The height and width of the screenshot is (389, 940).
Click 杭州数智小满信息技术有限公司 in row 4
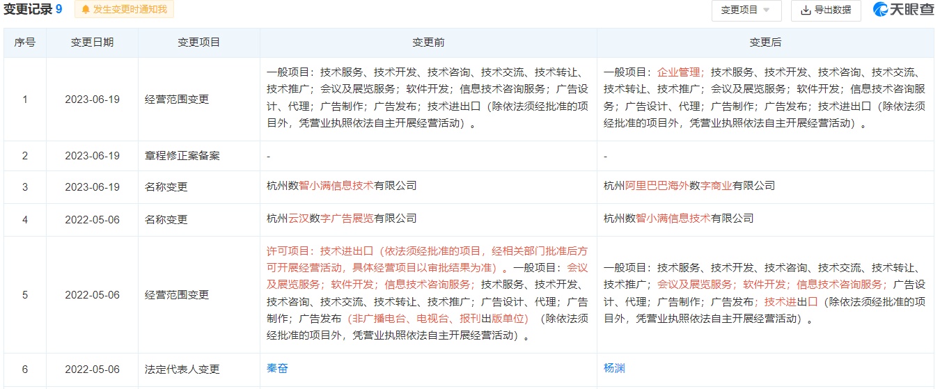(x=679, y=218)
